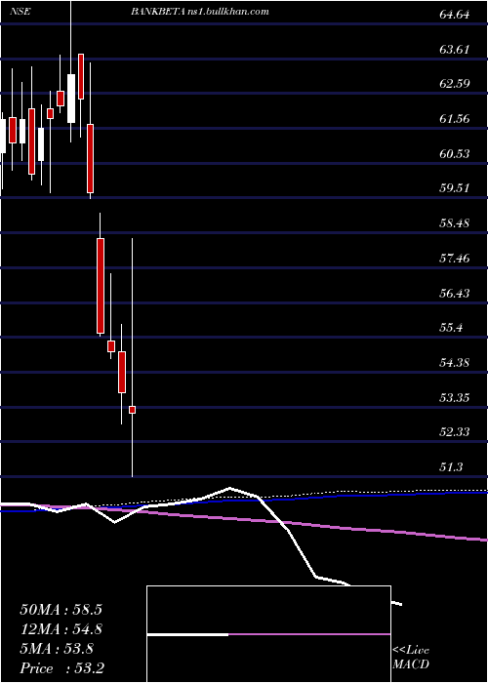Click the NSE exchange label
The width and height of the screenshot is (488, 683).
20,12
